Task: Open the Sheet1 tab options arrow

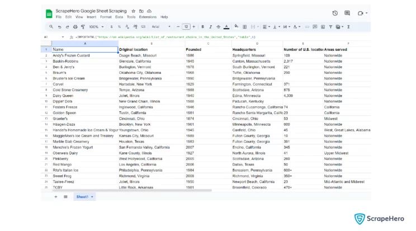Action: [x=92, y=197]
